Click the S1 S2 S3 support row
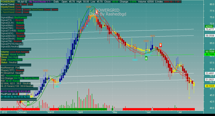 tap(15, 97)
